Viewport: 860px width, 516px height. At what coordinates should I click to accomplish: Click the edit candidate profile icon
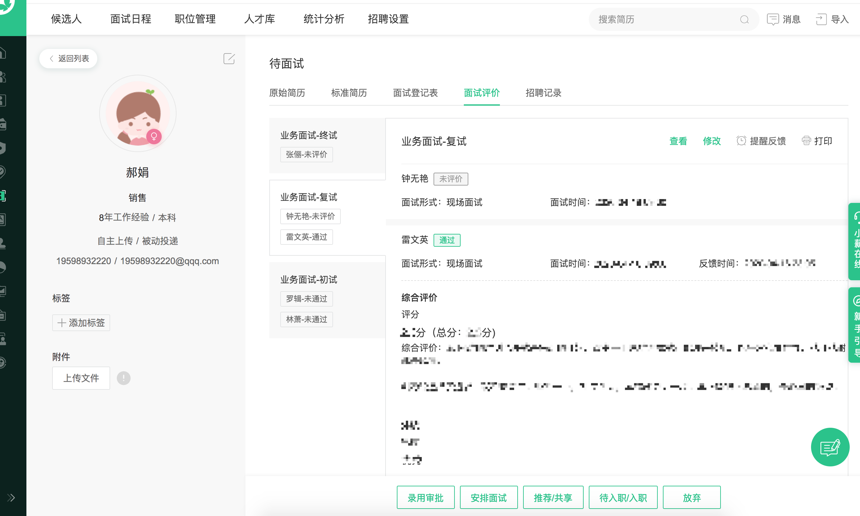click(x=229, y=58)
